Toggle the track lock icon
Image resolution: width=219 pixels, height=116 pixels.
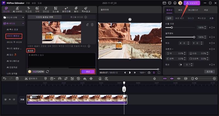point(5,100)
